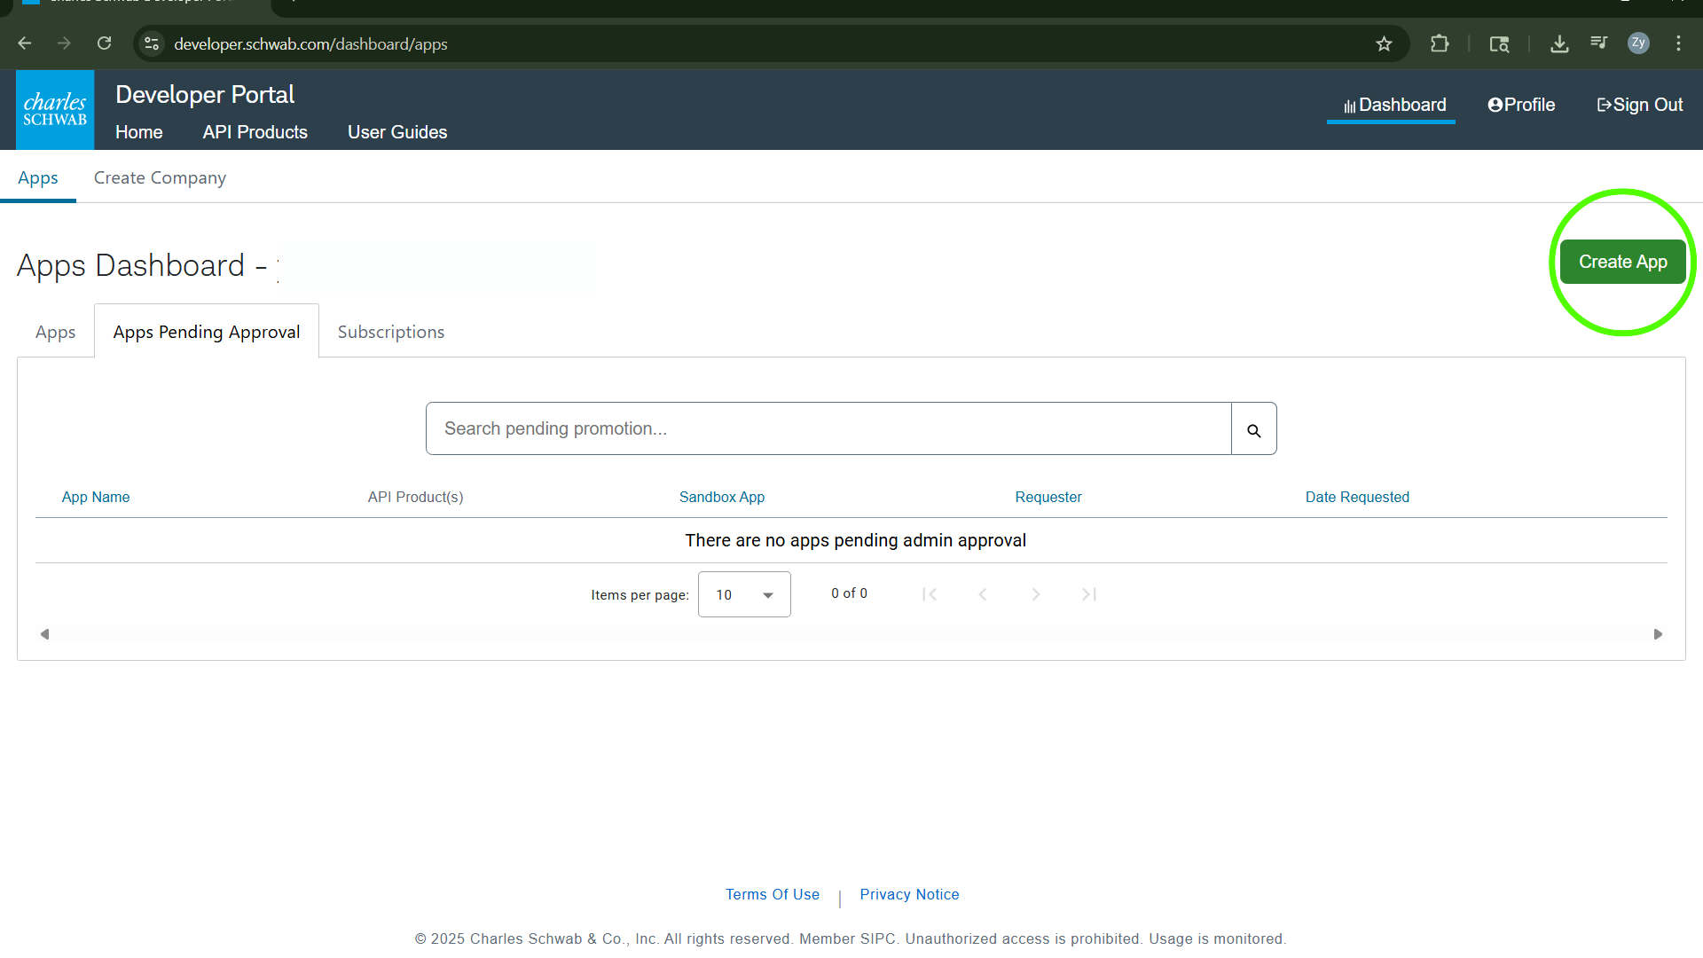Expand items per page dropdown
The image size is (1703, 958).
[744, 594]
